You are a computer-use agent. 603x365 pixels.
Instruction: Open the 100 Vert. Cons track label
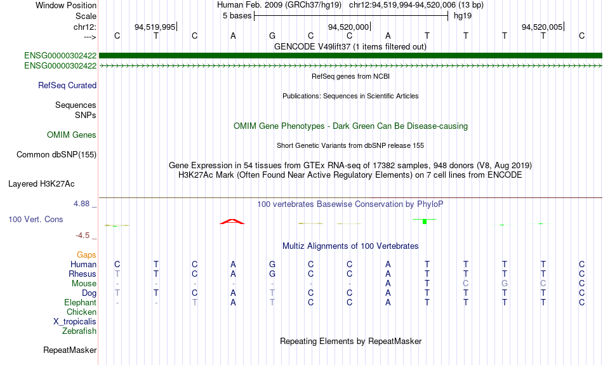36,219
